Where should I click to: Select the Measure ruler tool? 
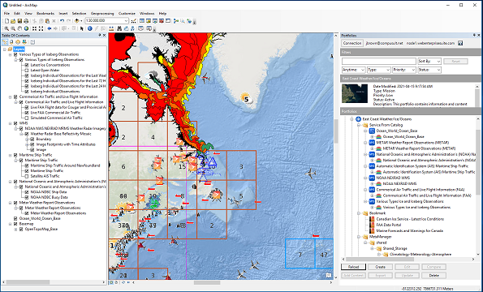pos(111,28)
